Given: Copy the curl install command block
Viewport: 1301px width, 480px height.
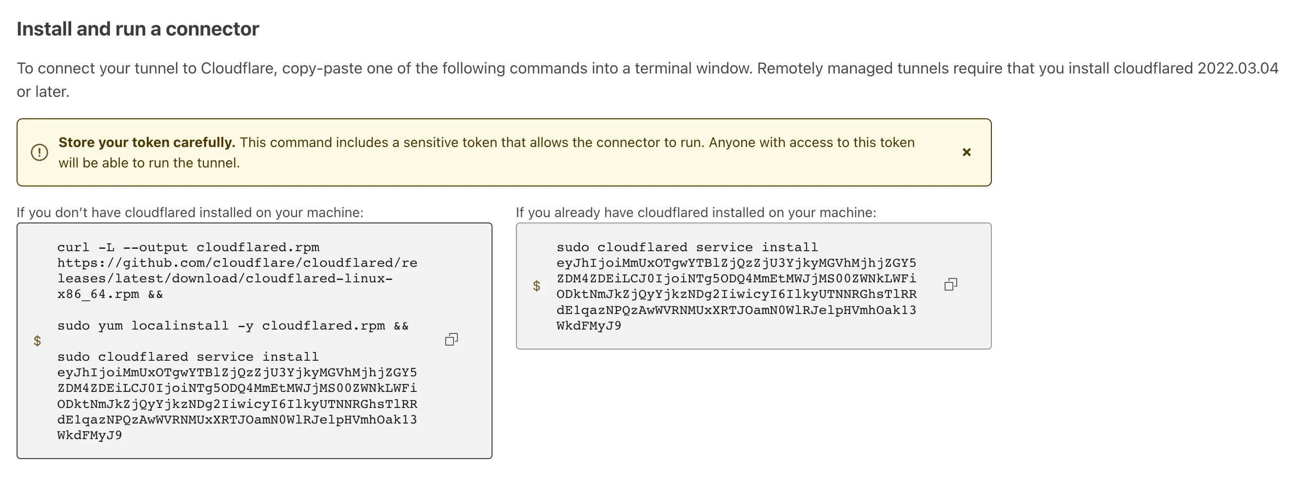Looking at the screenshot, I should (x=451, y=339).
